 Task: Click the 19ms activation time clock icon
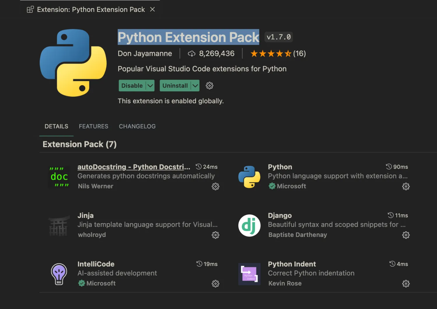[x=199, y=264]
